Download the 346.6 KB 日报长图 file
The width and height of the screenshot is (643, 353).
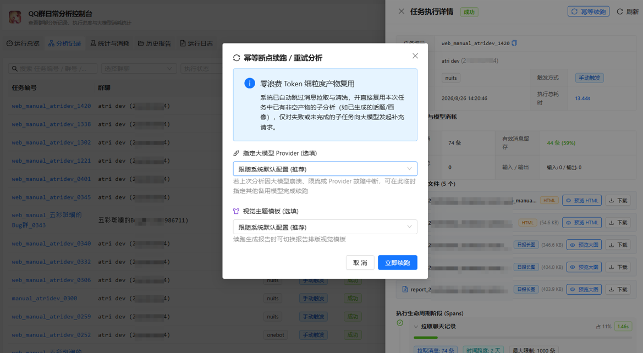pyautogui.click(x=618, y=245)
